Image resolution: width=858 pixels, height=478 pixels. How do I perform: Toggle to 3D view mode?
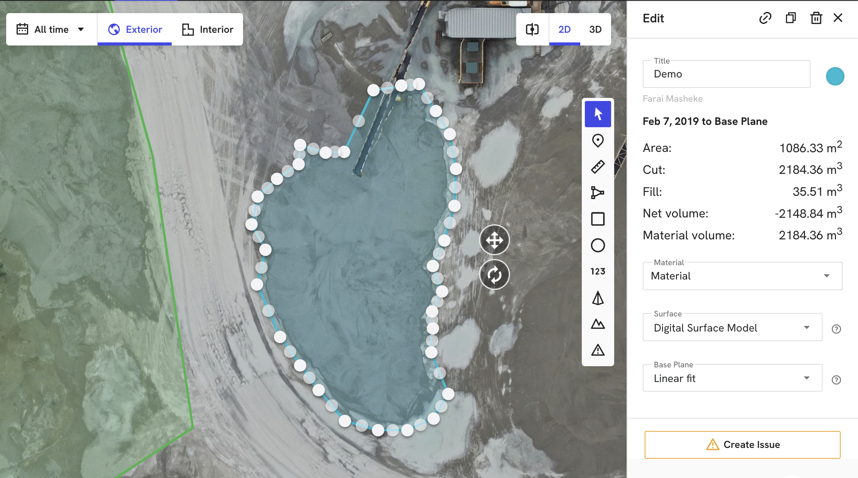[x=595, y=29]
